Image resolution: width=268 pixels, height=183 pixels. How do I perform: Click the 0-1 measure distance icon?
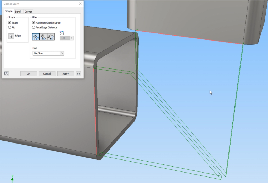click(62, 33)
